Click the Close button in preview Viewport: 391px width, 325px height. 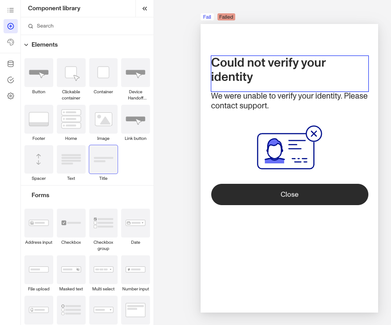pos(290,194)
